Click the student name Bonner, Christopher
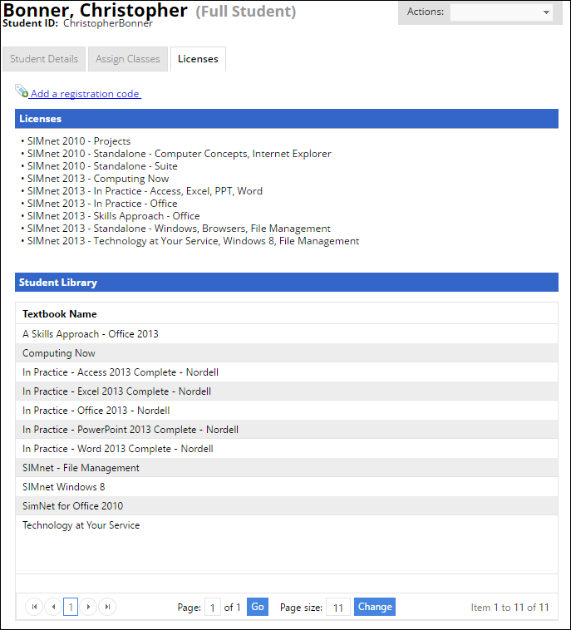This screenshot has width=571, height=630. [x=95, y=10]
